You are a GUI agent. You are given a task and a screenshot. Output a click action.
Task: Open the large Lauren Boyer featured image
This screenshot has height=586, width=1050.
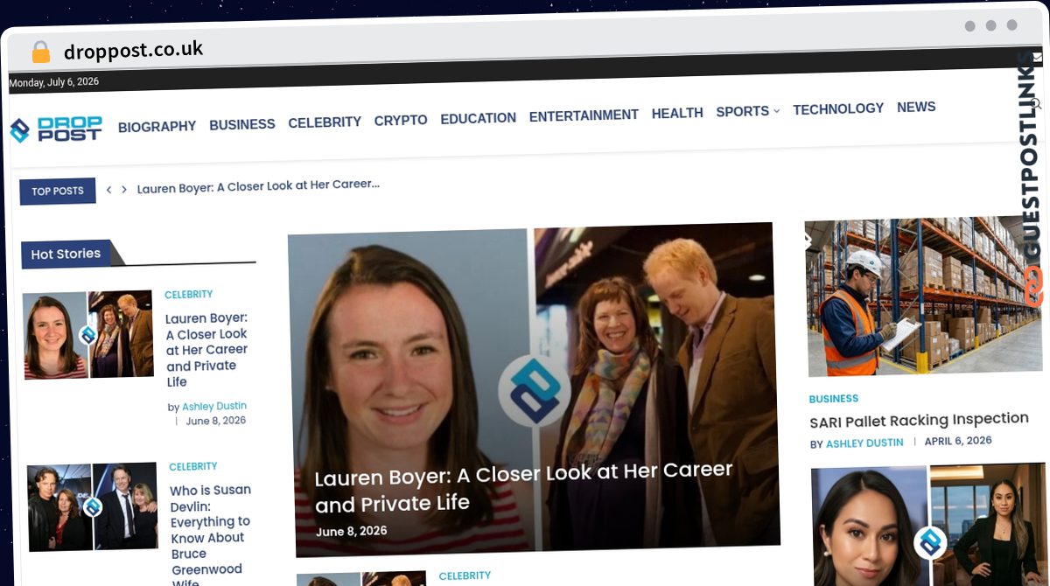(x=534, y=389)
